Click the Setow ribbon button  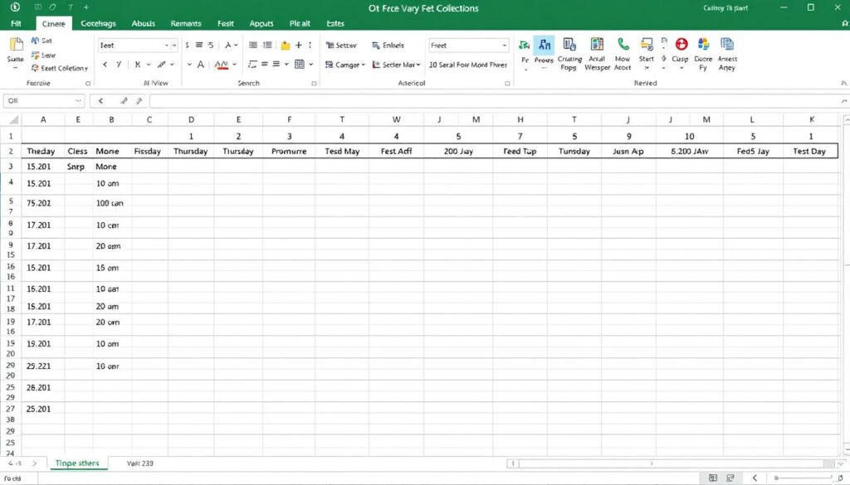click(341, 46)
